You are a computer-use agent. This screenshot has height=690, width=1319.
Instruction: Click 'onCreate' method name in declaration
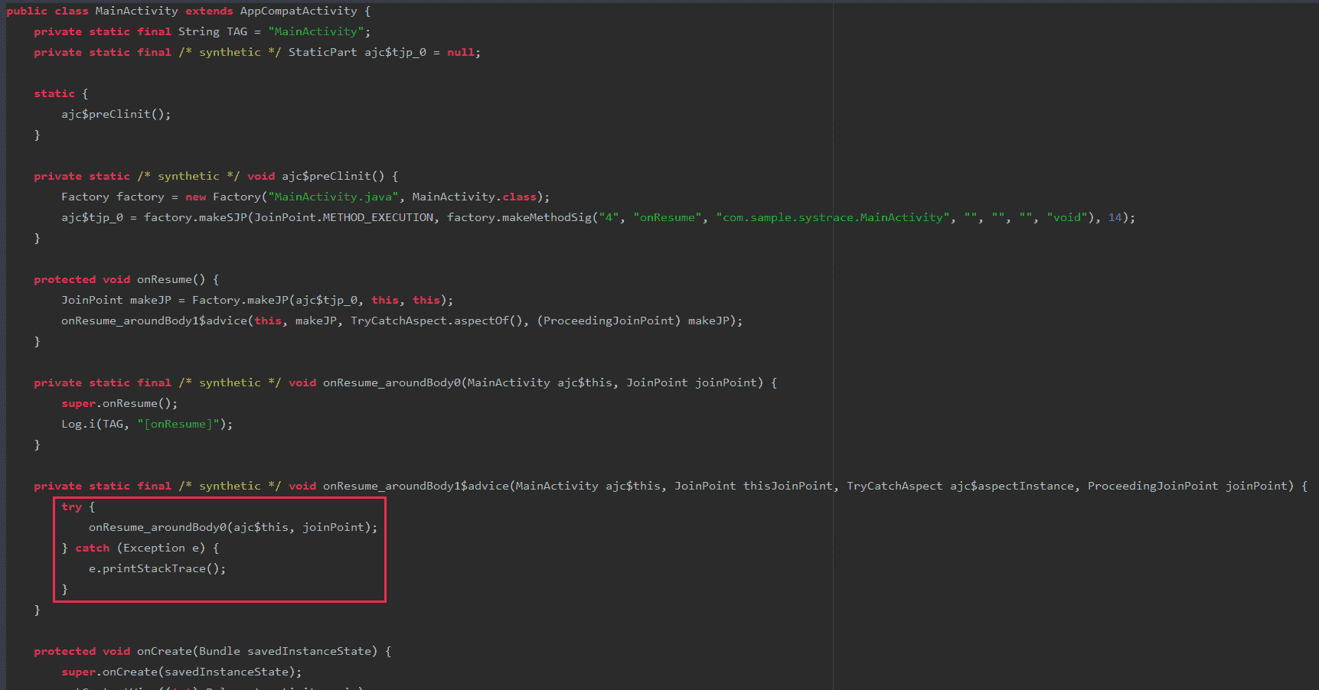coord(165,651)
